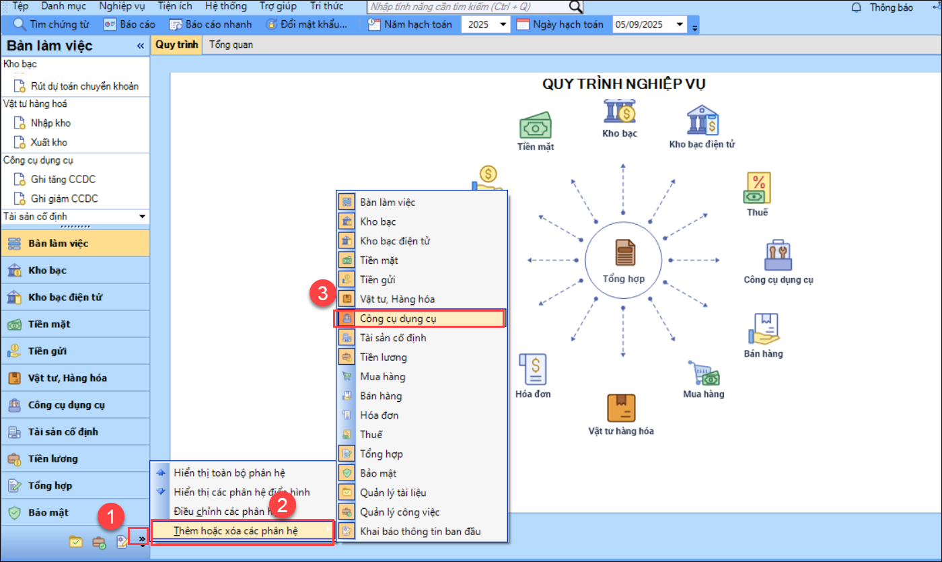The width and height of the screenshot is (942, 562).
Task: Open Bán hàng icon in the diagram
Action: (x=763, y=329)
